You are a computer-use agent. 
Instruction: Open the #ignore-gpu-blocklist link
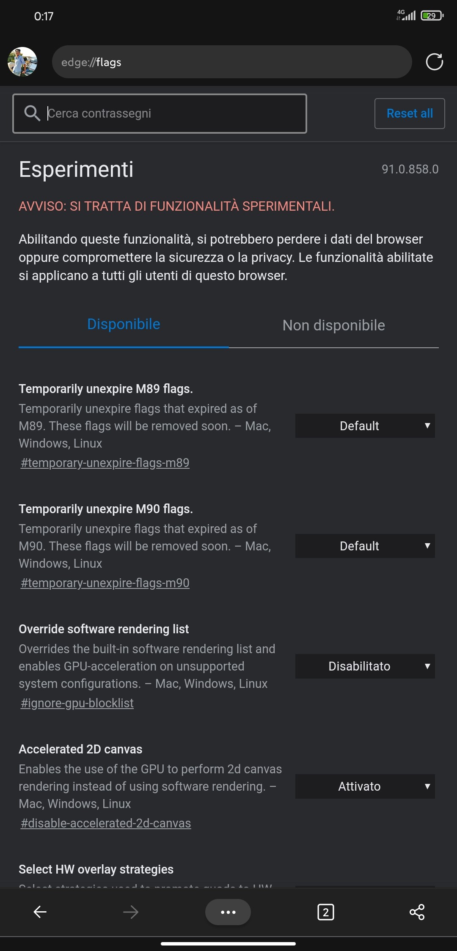77,703
